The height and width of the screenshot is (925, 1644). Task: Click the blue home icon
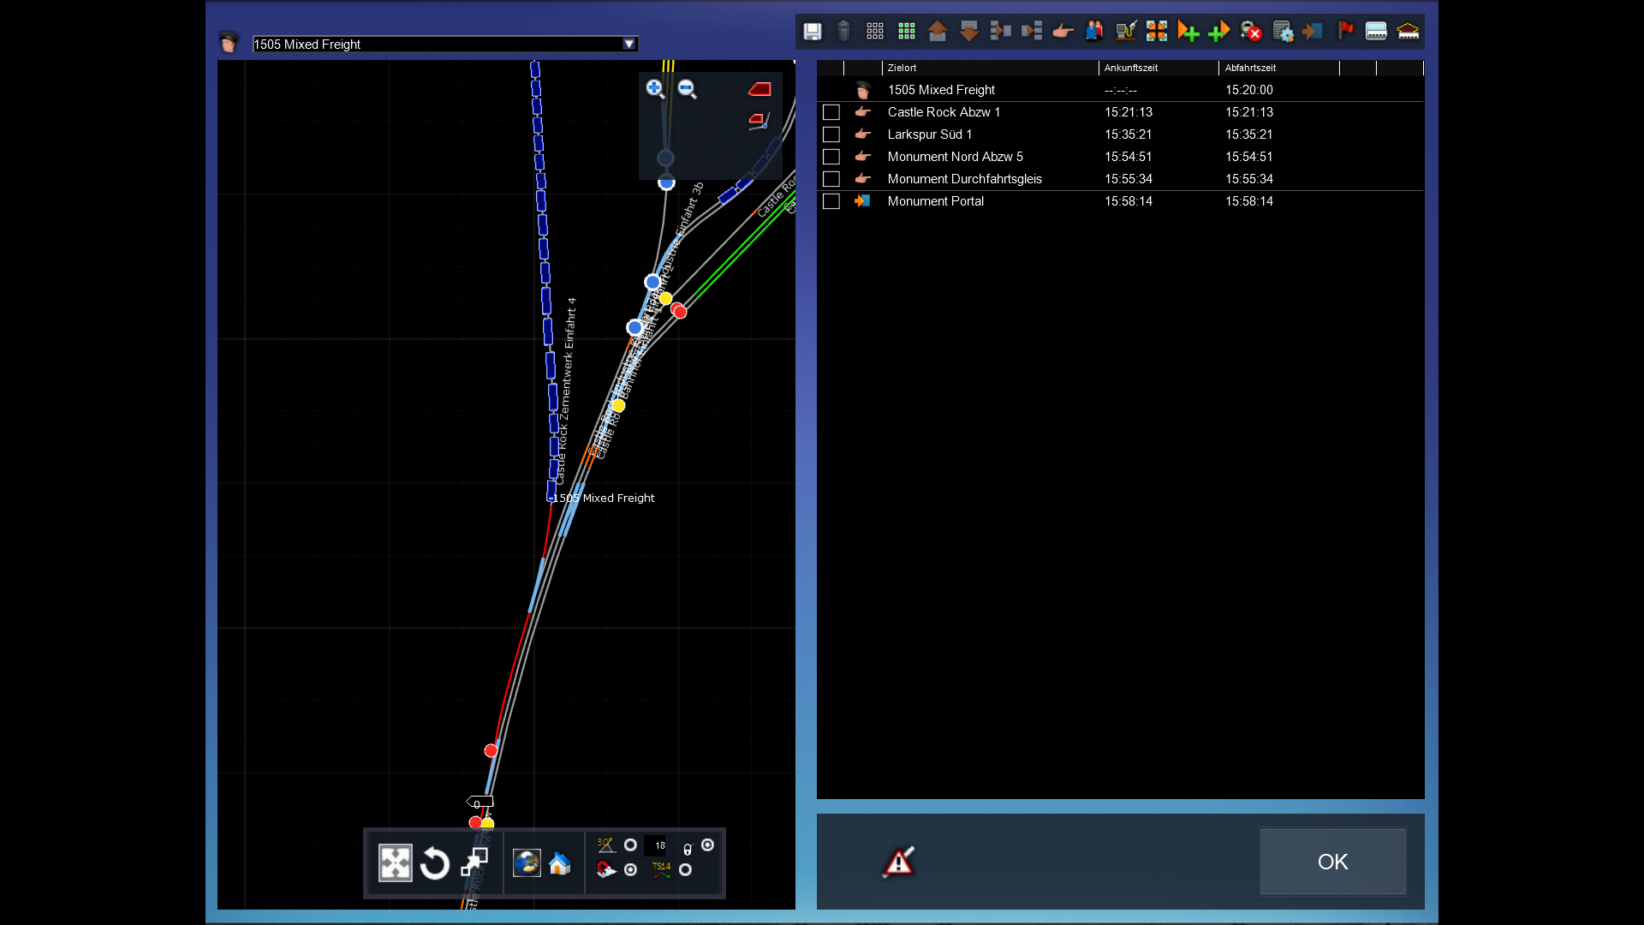coord(560,863)
